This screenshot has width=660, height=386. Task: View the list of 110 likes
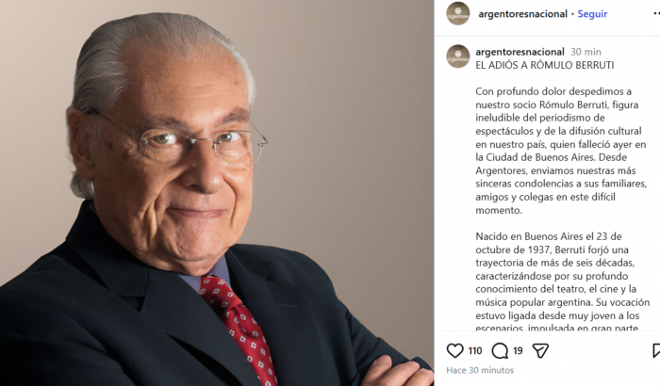point(475,350)
